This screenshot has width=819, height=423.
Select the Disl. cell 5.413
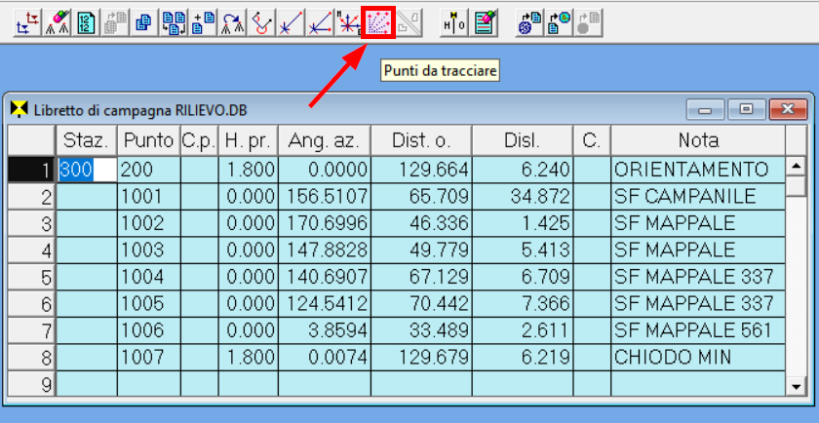pos(523,250)
